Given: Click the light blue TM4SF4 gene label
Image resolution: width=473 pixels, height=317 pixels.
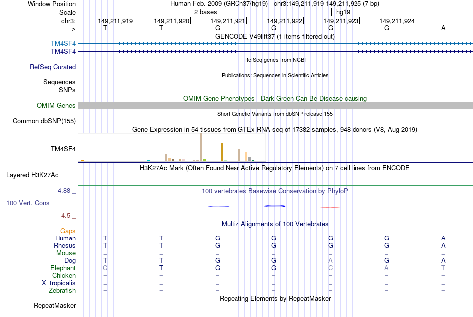Looking at the screenshot, I should 63,43.
